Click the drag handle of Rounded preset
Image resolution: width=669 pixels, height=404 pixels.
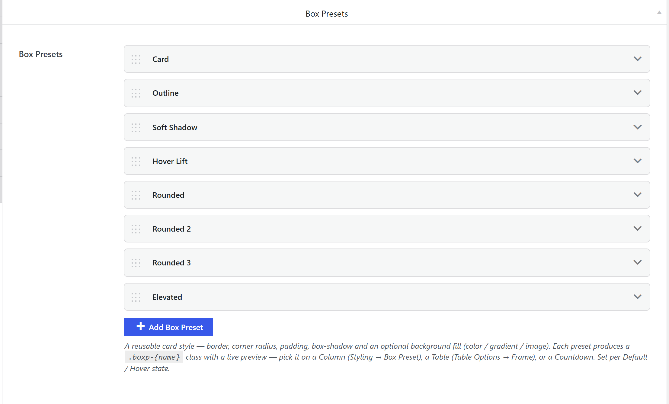(x=136, y=195)
